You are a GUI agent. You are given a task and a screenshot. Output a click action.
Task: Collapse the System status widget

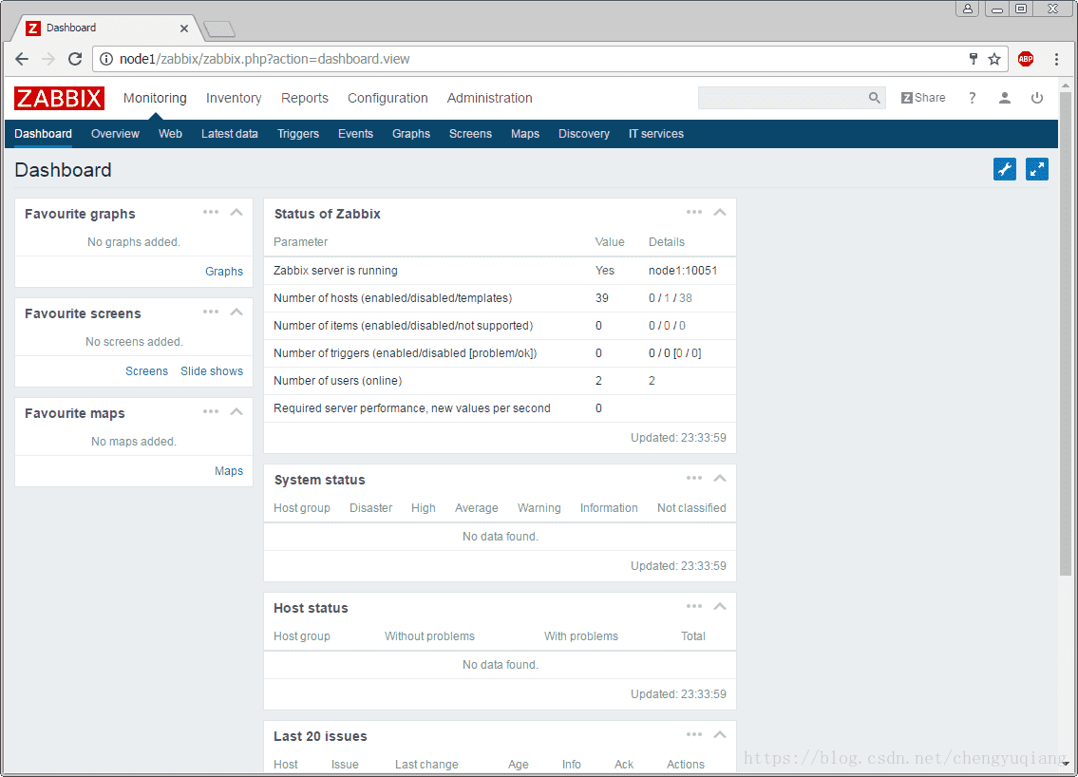tap(720, 479)
